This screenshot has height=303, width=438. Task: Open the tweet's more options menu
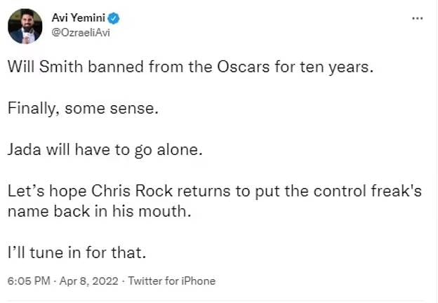(x=417, y=18)
